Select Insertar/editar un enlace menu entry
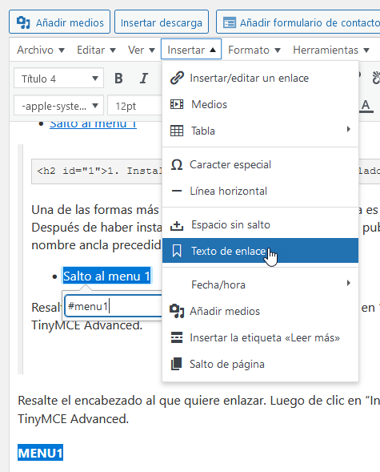The image size is (380, 472). [x=260, y=79]
